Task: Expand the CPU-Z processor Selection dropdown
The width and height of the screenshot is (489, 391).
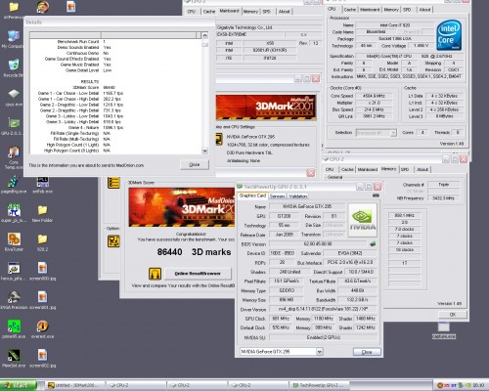Action: click(x=393, y=133)
